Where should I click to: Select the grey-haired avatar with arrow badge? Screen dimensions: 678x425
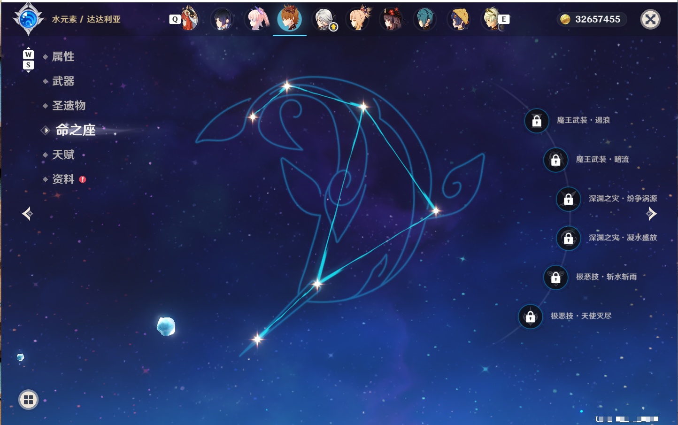pyautogui.click(x=324, y=19)
